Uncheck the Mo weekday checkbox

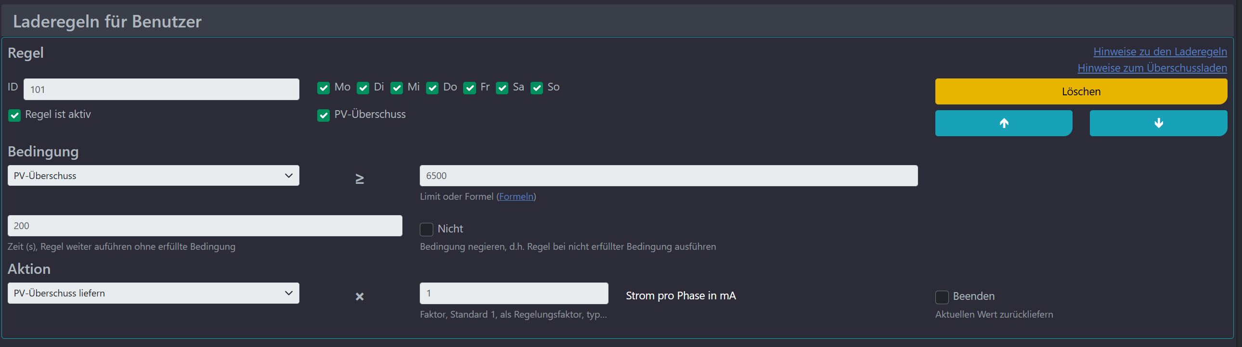[x=323, y=88]
